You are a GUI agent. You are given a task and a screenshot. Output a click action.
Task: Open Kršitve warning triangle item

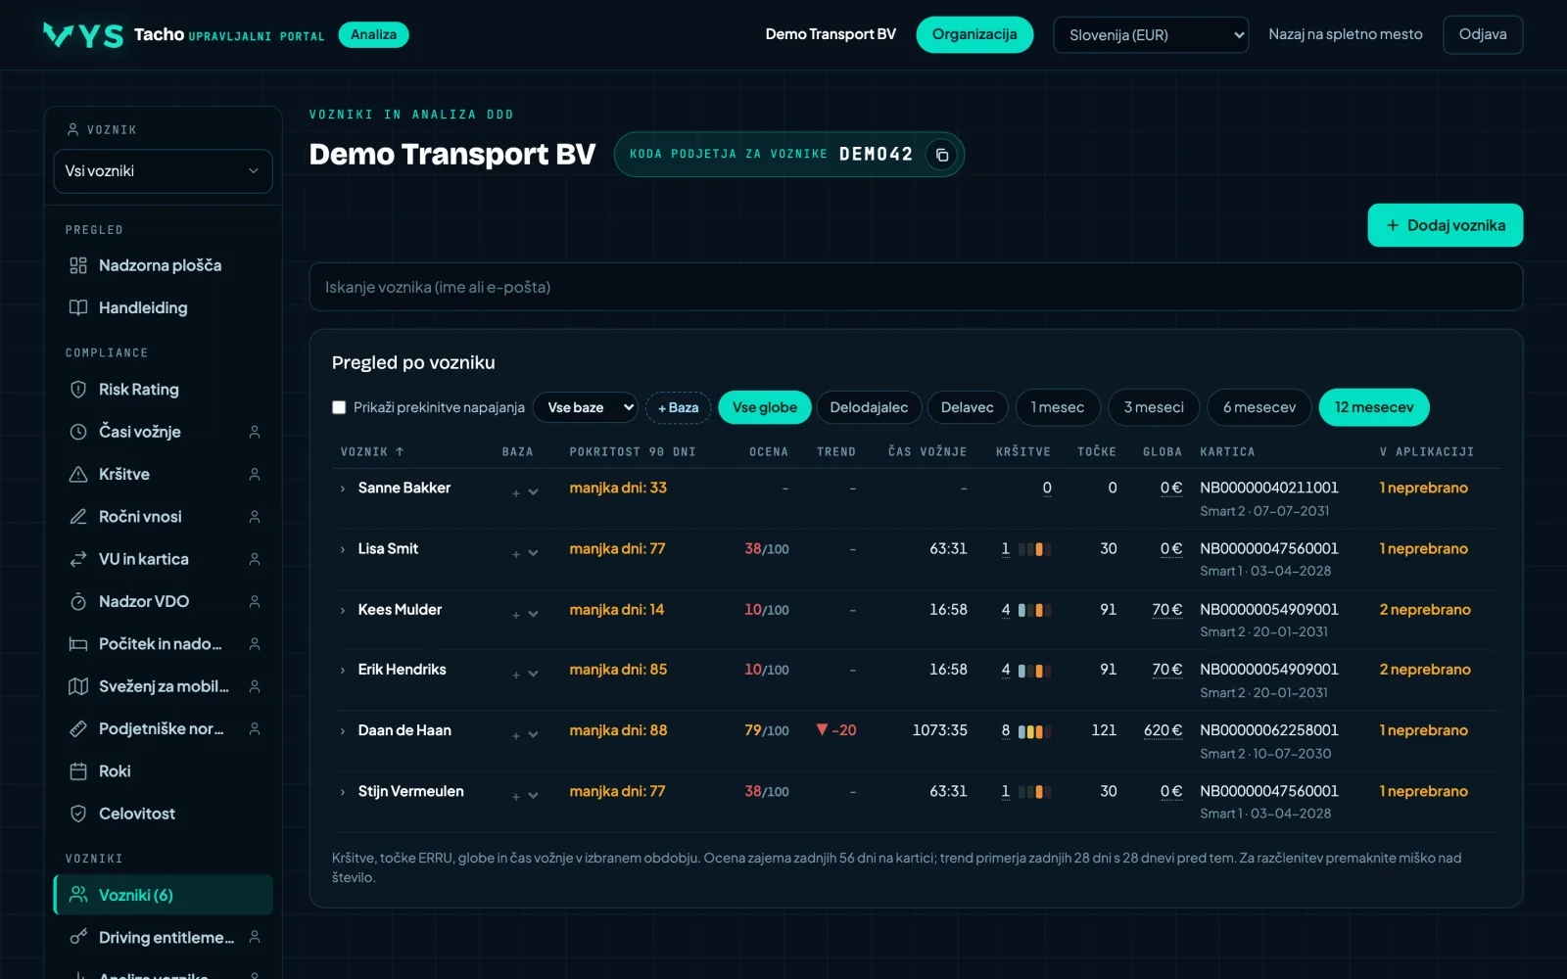[x=163, y=474]
